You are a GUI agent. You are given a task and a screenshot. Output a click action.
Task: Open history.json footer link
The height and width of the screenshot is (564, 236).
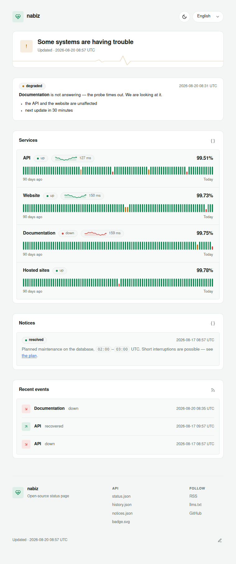coord(122,505)
